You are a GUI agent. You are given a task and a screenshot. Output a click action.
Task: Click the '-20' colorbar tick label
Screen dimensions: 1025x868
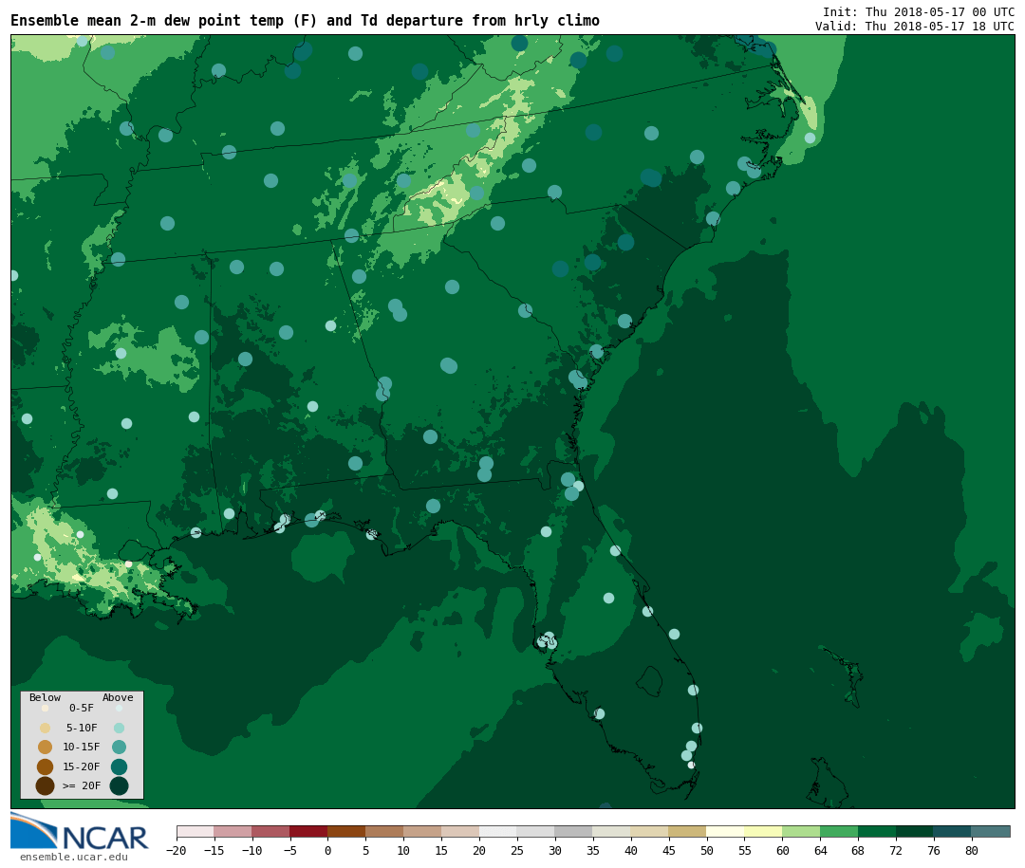(177, 850)
